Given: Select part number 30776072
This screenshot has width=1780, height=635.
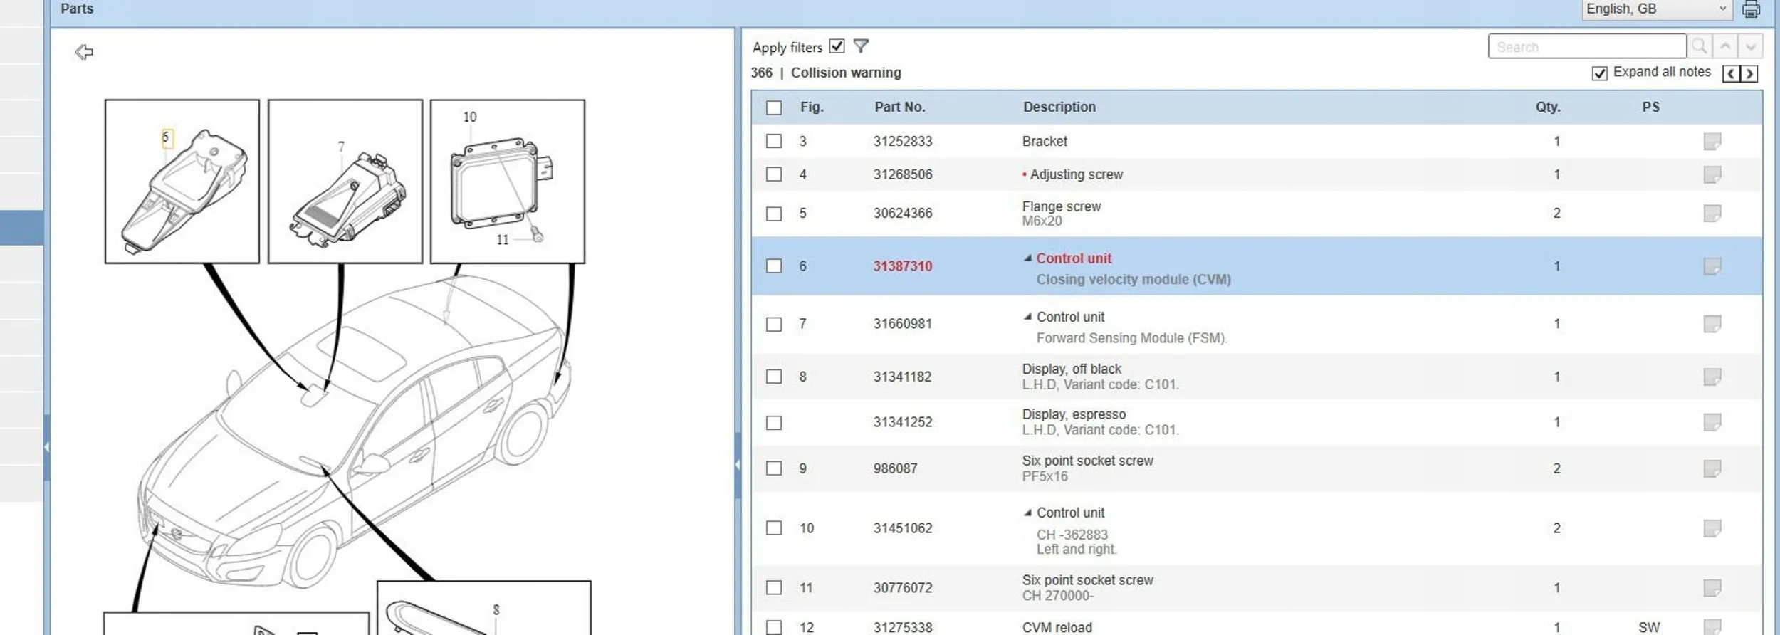Looking at the screenshot, I should [x=903, y=588].
